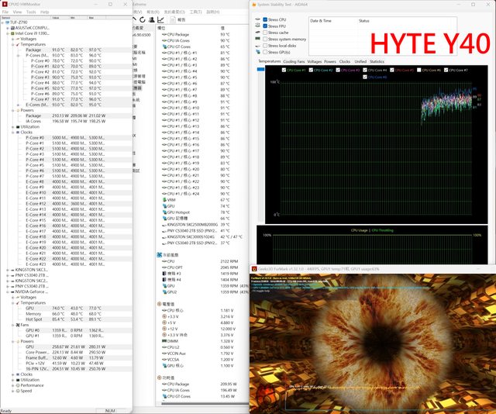Viewport: 496px width, 414px height.
Task: Uncheck the Stress CPU checkbox
Action: click(x=264, y=20)
